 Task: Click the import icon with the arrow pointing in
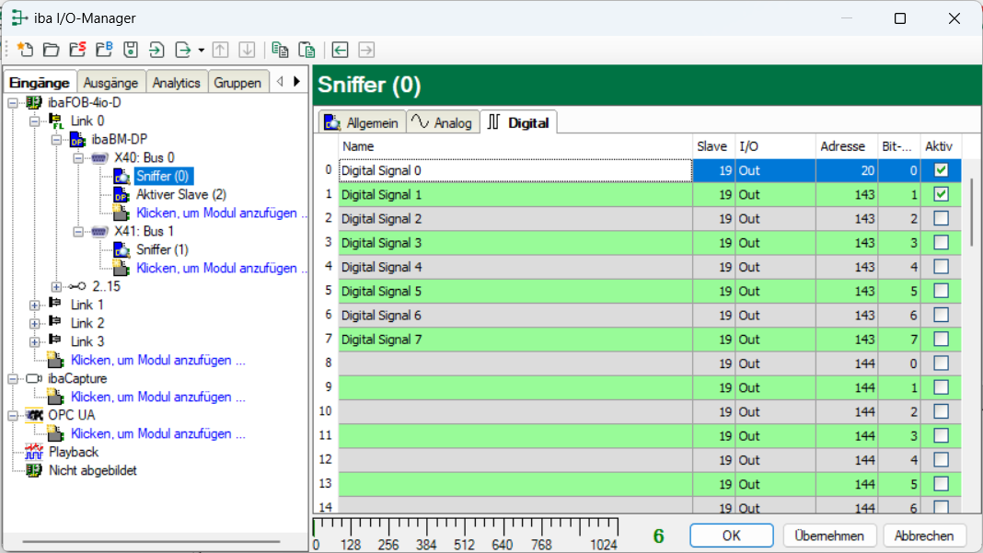[156, 50]
